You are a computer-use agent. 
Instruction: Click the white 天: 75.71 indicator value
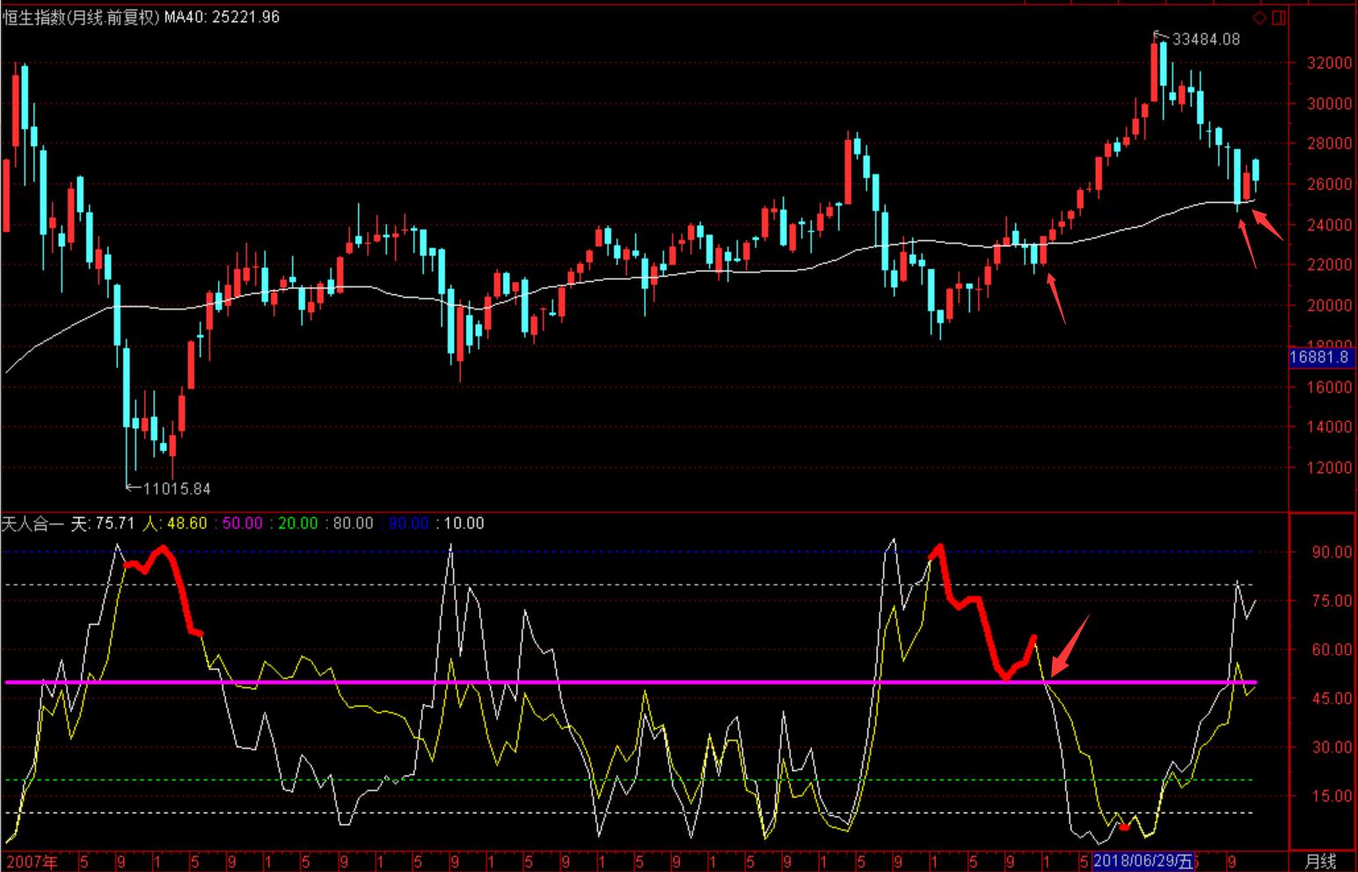tap(102, 524)
